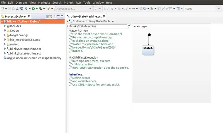Toggle Bold font style
Viewport: 223px width, 133px height.
tap(105, 9)
